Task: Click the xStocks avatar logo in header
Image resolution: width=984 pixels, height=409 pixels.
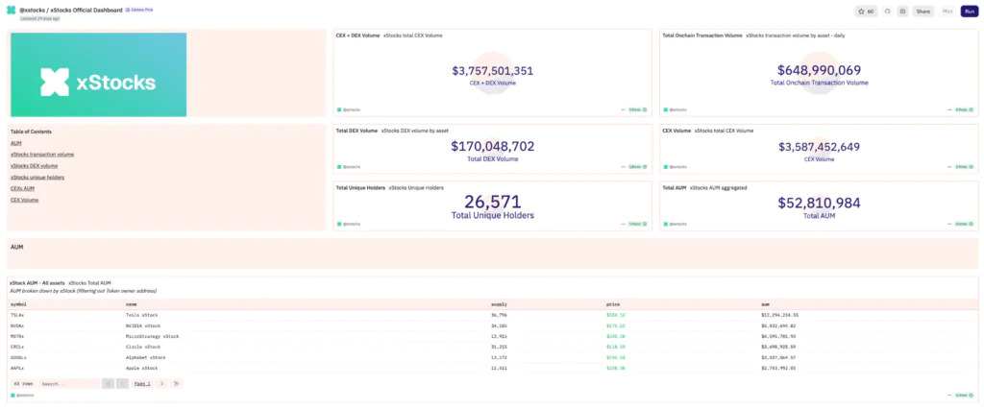Action: point(11,10)
